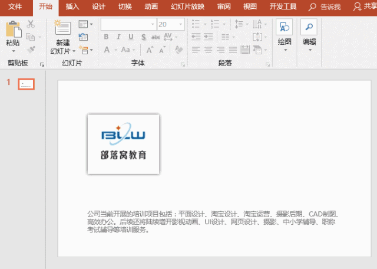Open the Animations (动画) ribbon tab

click(151, 6)
